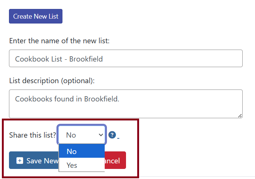Click the Save New List button
This screenshot has width=255, height=179.
(x=34, y=160)
